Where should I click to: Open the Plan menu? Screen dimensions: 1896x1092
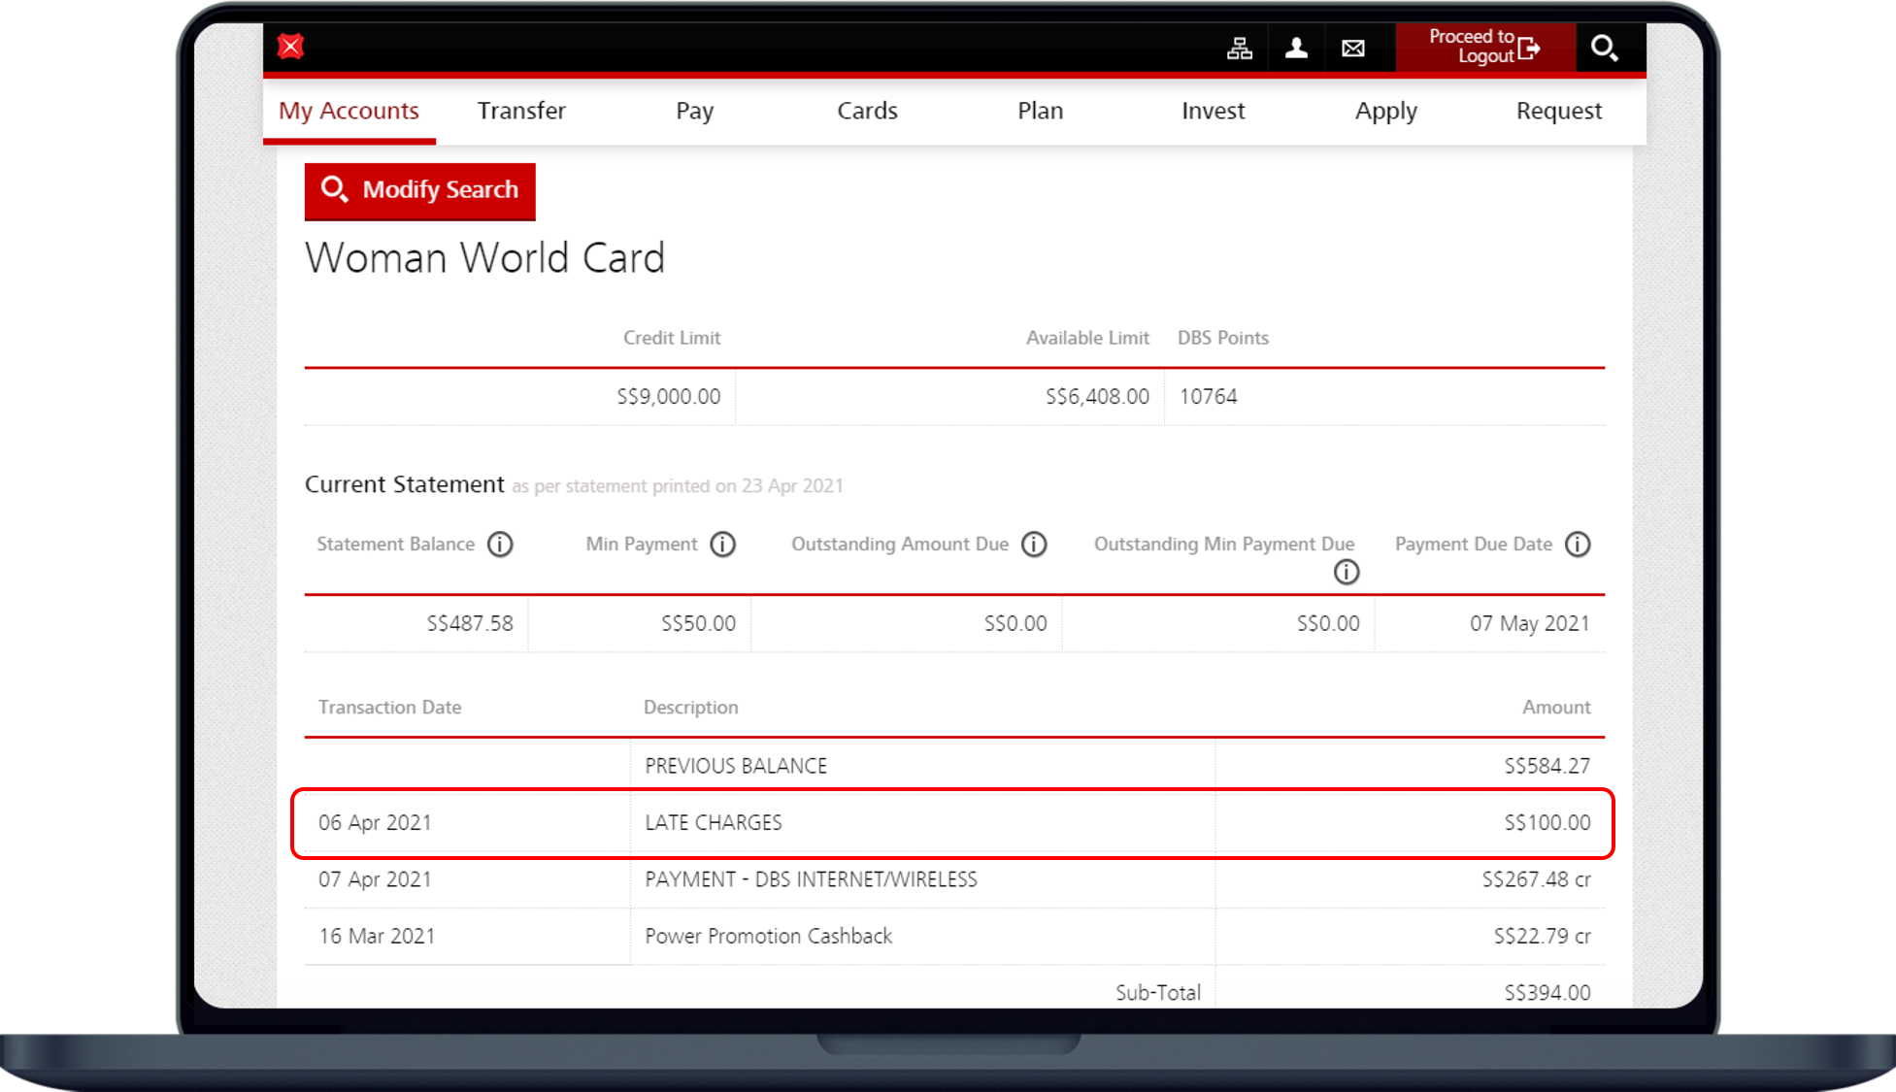point(1040,112)
